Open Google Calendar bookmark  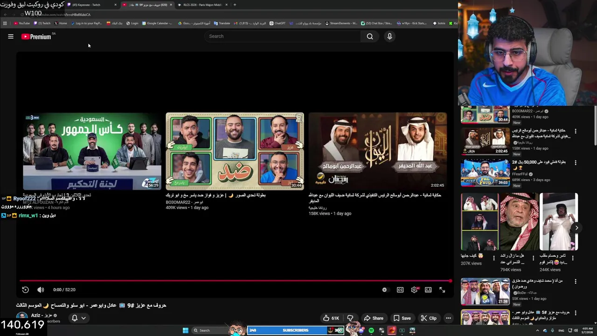pyautogui.click(x=157, y=23)
